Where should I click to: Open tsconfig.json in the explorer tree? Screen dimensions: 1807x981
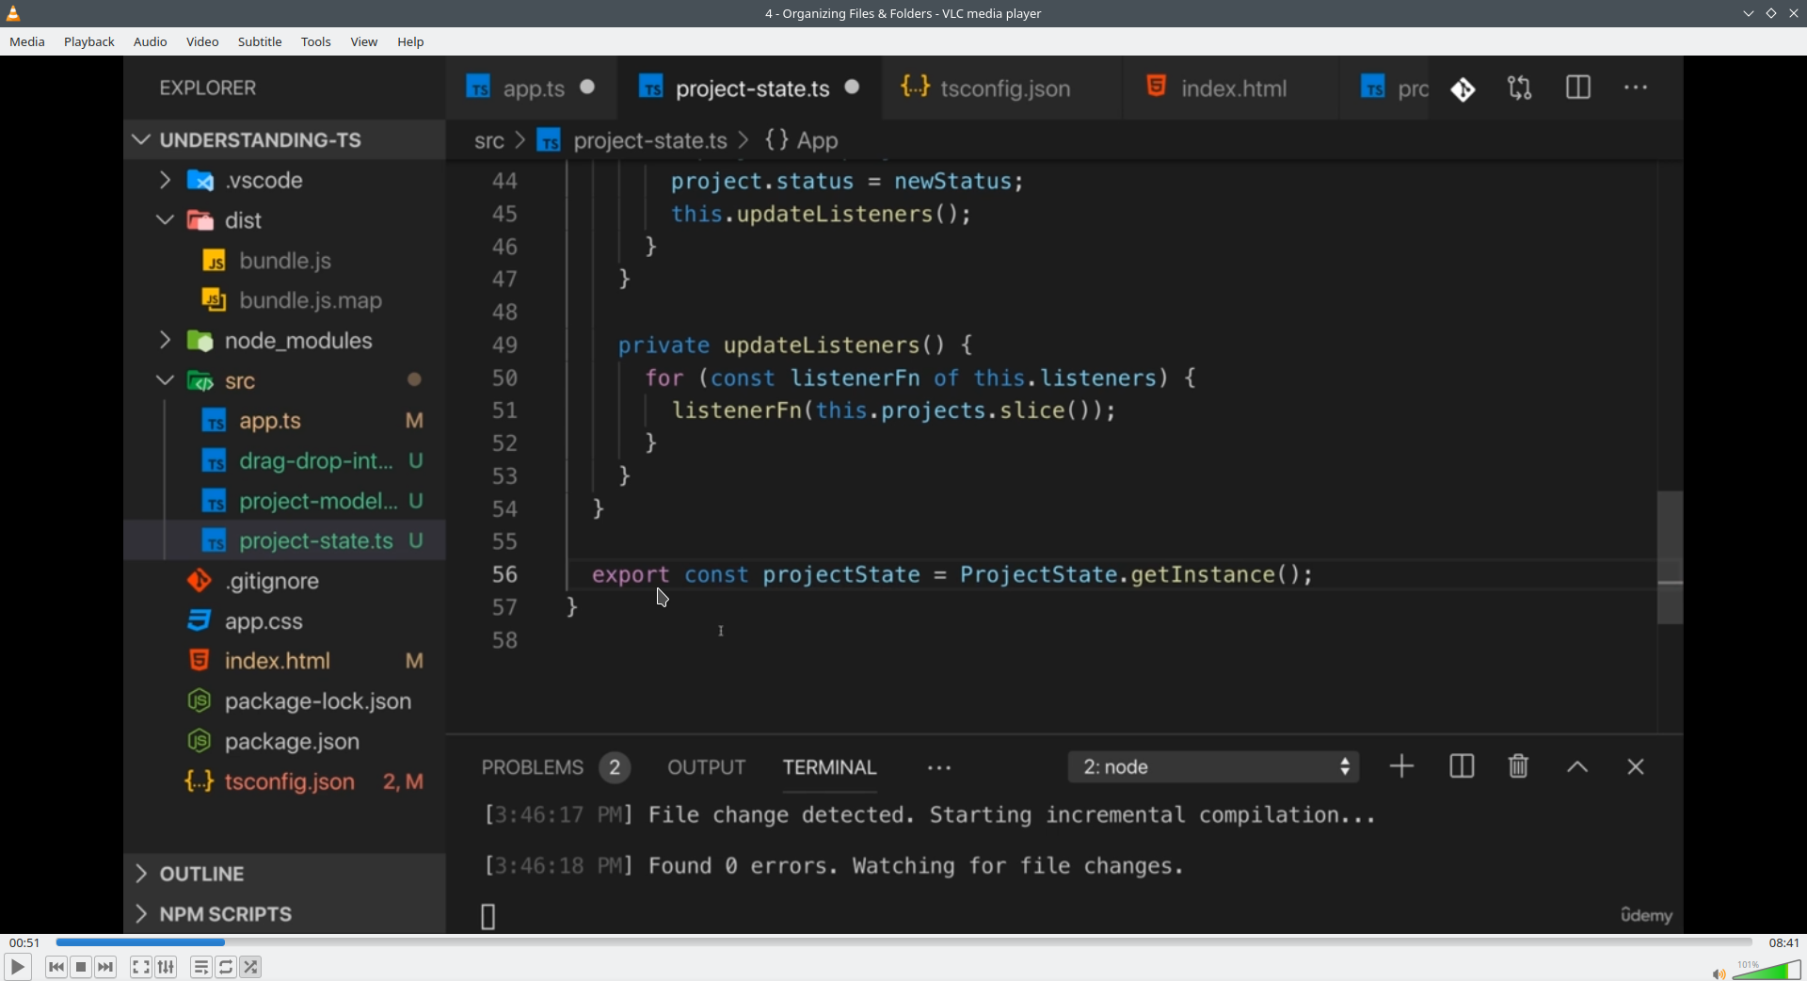tap(284, 782)
